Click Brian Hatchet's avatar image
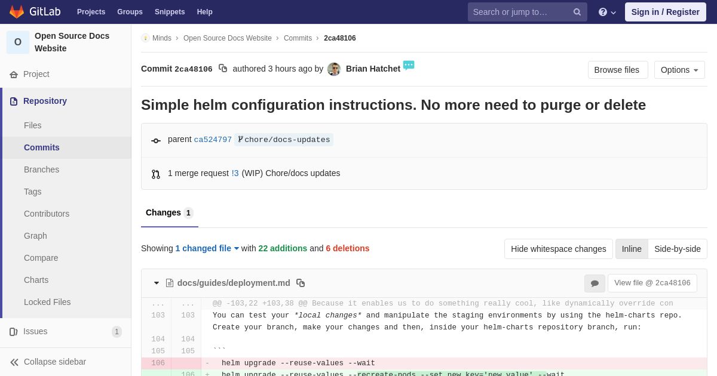The height and width of the screenshot is (376, 717). pos(334,69)
